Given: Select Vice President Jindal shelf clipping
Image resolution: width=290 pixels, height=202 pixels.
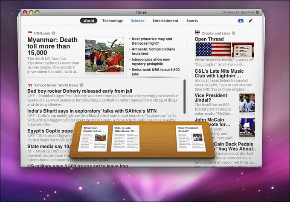Looking at the screenshot, I should pos(191,138).
